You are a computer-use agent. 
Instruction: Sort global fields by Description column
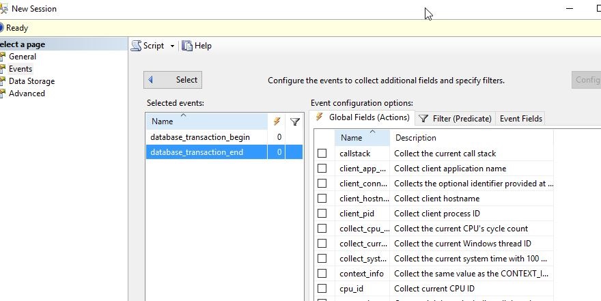coord(471,138)
